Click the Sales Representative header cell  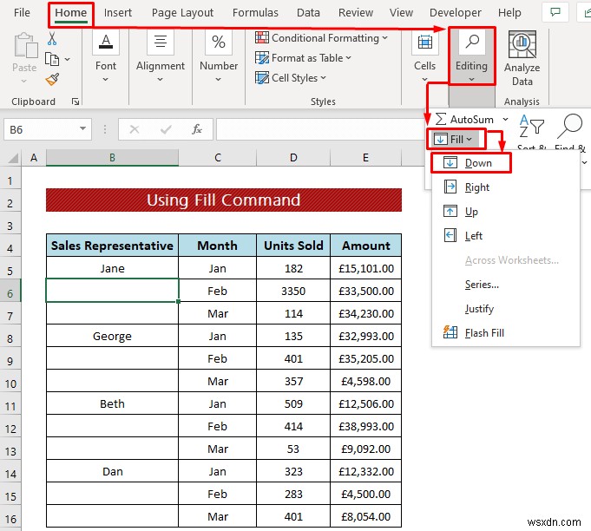click(112, 246)
